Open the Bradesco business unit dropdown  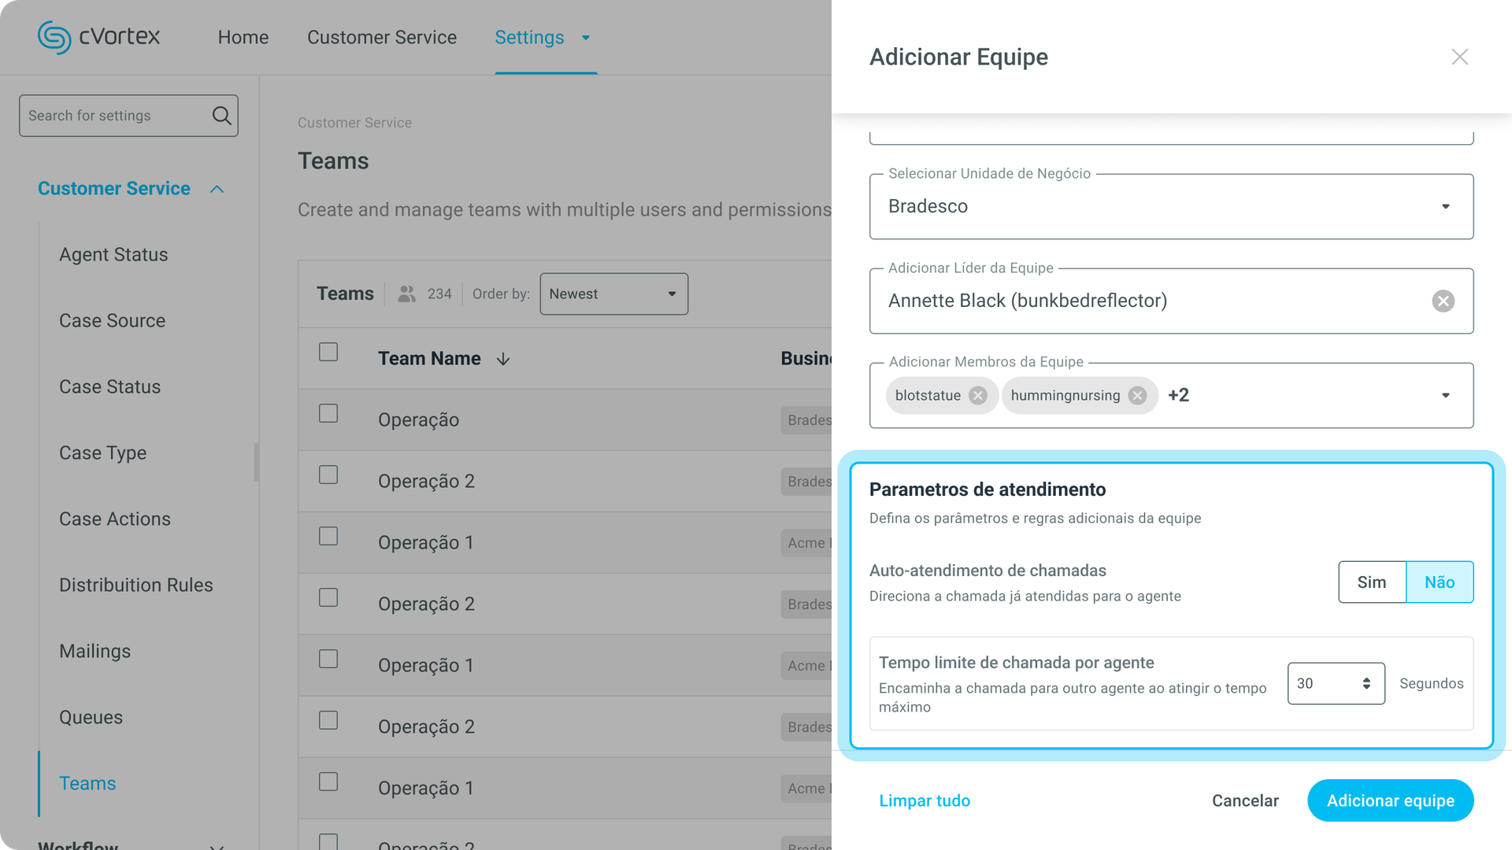[x=1445, y=206]
